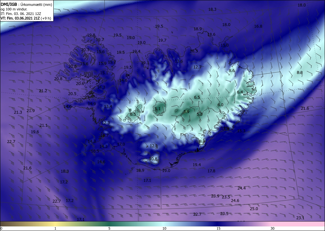Viewport: 325px width, 231px height.
Task: Click the map value 15.0
Action: (225, 45)
